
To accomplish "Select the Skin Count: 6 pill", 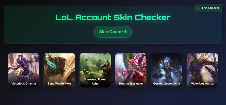I will (113, 32).
